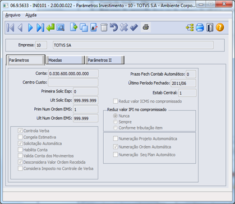
Task: Open the search magnifier icon
Action: click(x=61, y=27)
